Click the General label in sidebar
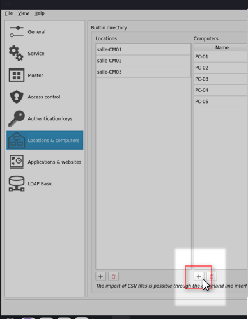Image resolution: width=248 pixels, height=319 pixels. pyautogui.click(x=36, y=32)
